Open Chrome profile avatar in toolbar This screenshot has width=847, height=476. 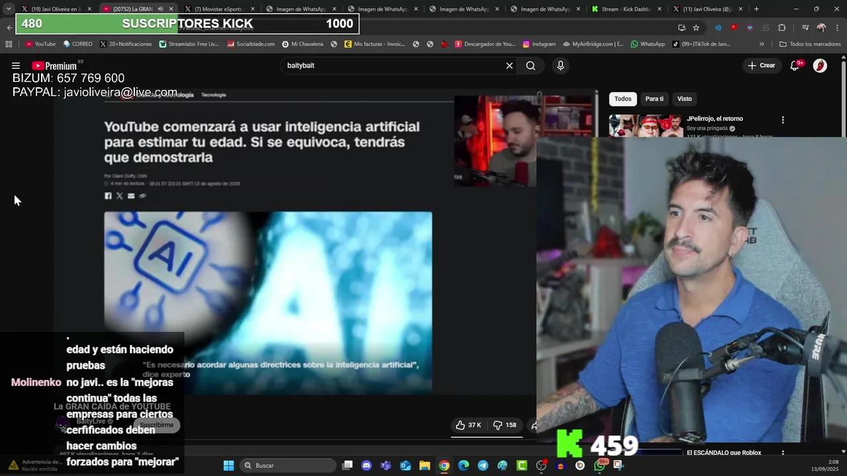[x=821, y=28]
